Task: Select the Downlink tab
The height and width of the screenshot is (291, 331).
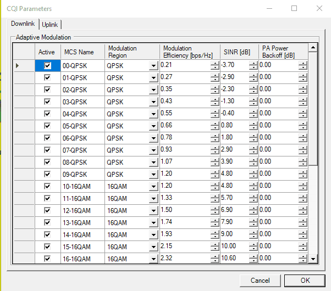Action: click(23, 24)
